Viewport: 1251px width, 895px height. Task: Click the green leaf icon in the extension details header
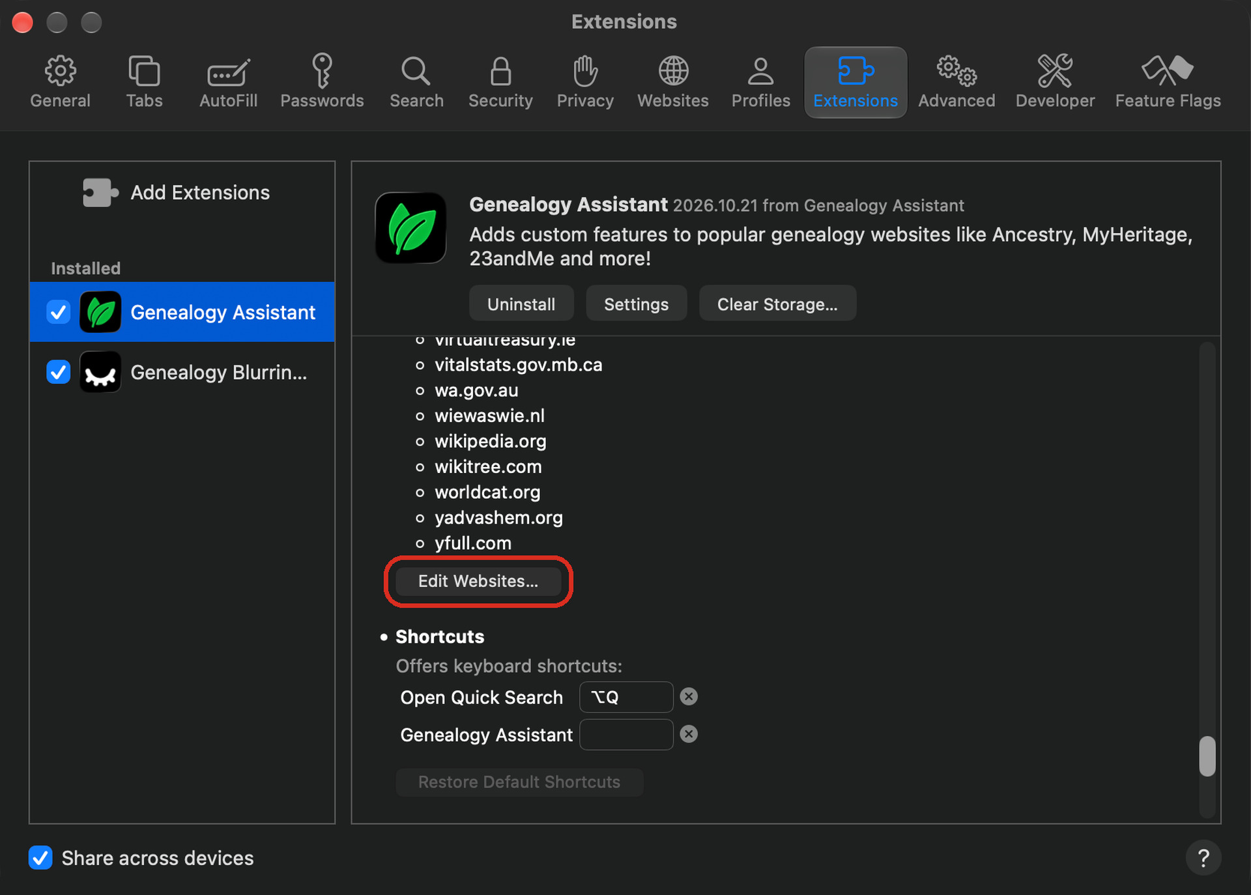(x=411, y=228)
